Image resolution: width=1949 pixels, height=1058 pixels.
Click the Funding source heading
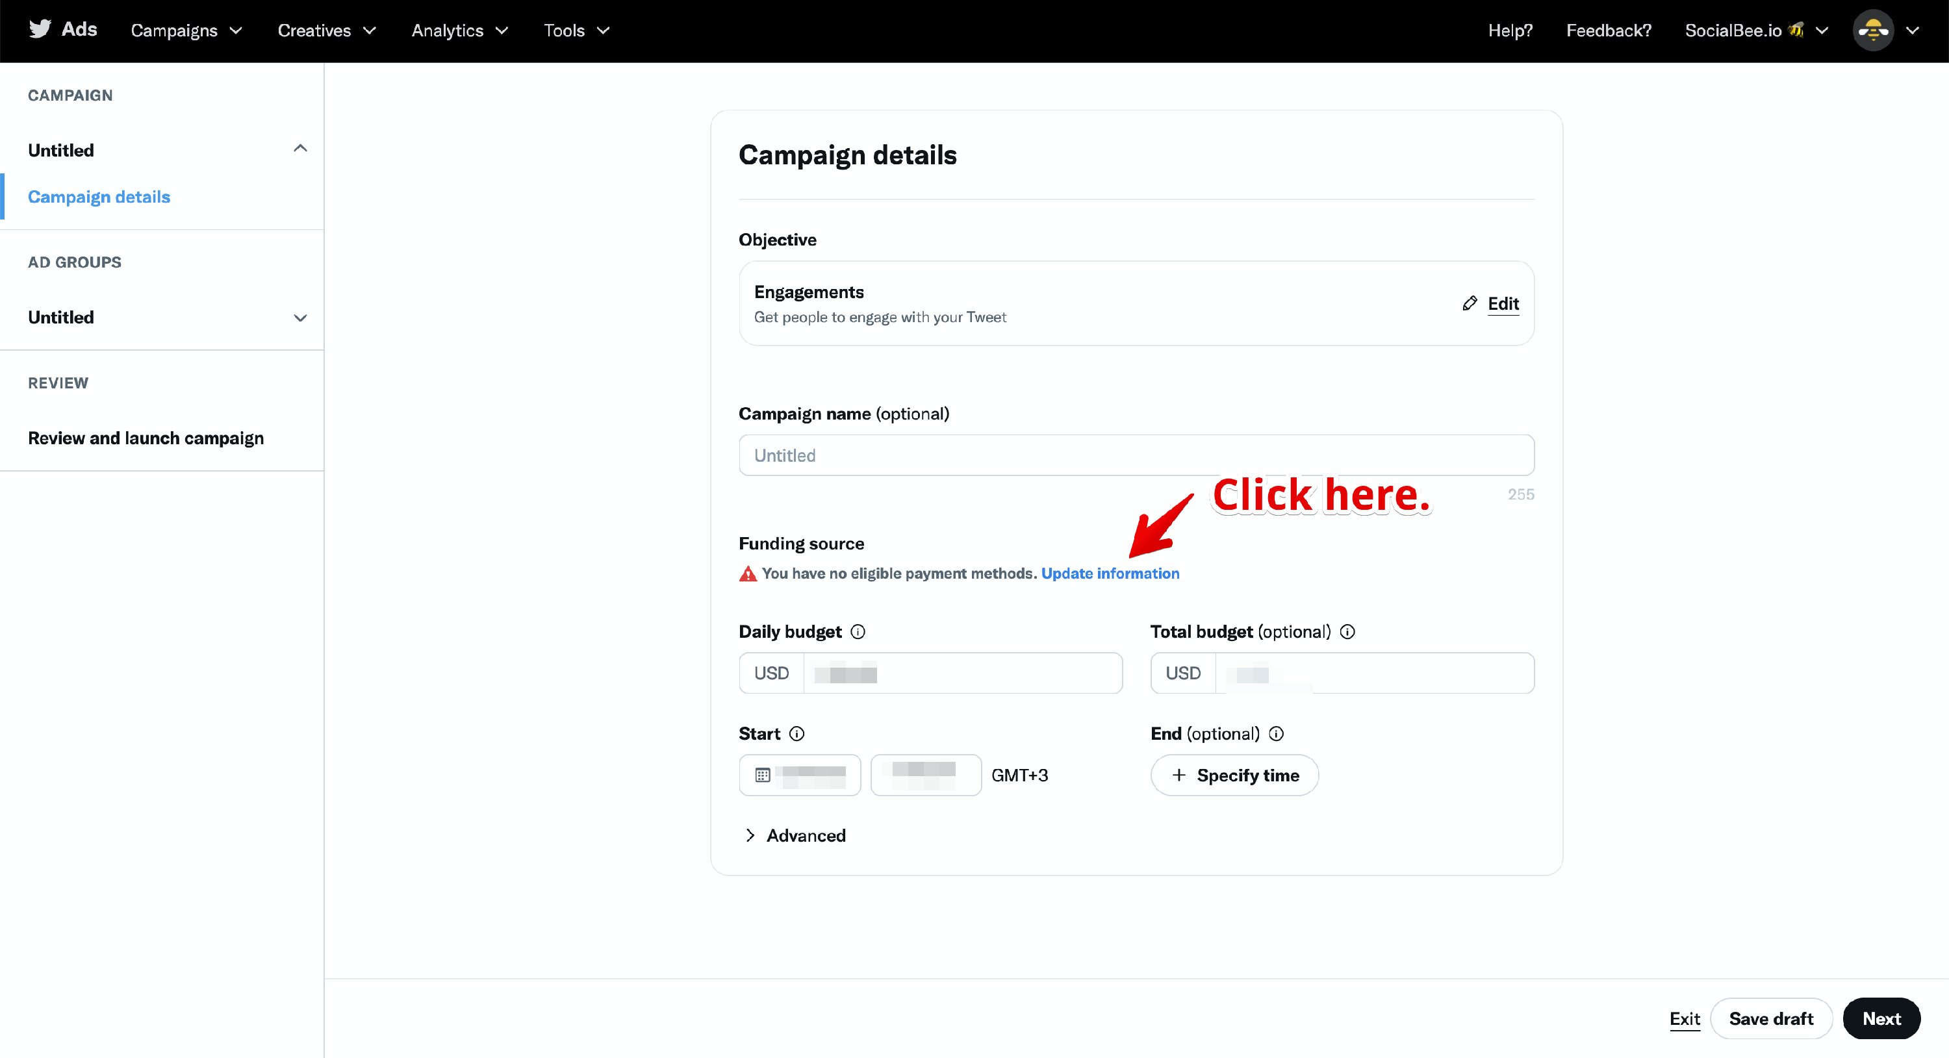[x=801, y=544]
